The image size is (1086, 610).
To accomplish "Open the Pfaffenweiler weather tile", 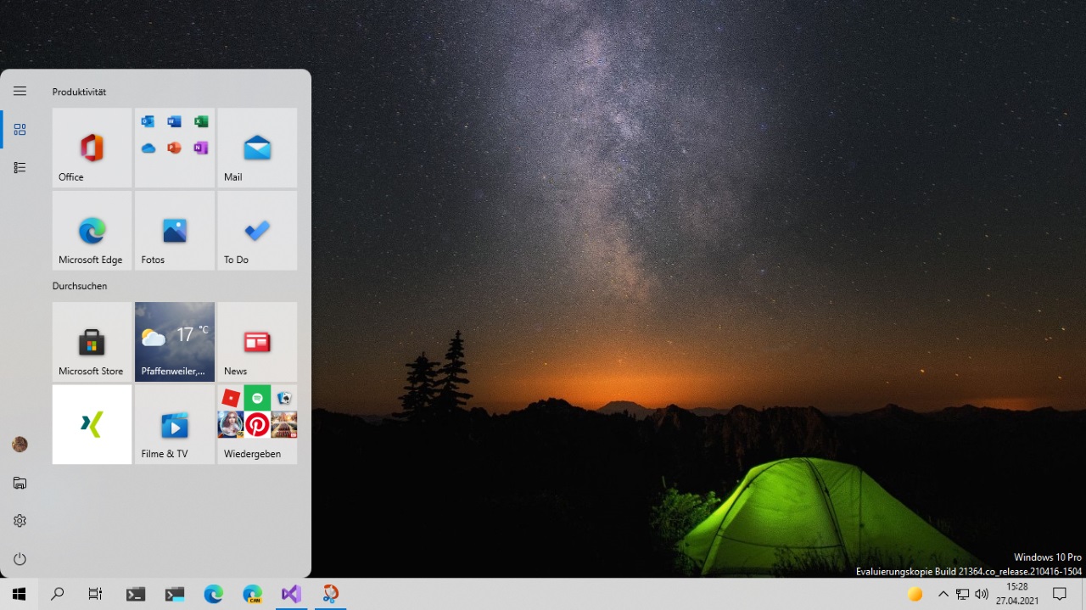I will click(x=175, y=342).
